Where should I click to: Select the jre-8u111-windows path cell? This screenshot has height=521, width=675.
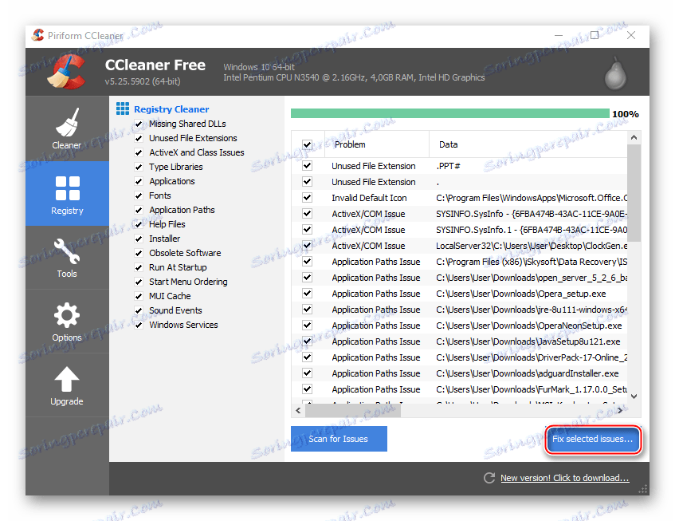pyautogui.click(x=532, y=310)
